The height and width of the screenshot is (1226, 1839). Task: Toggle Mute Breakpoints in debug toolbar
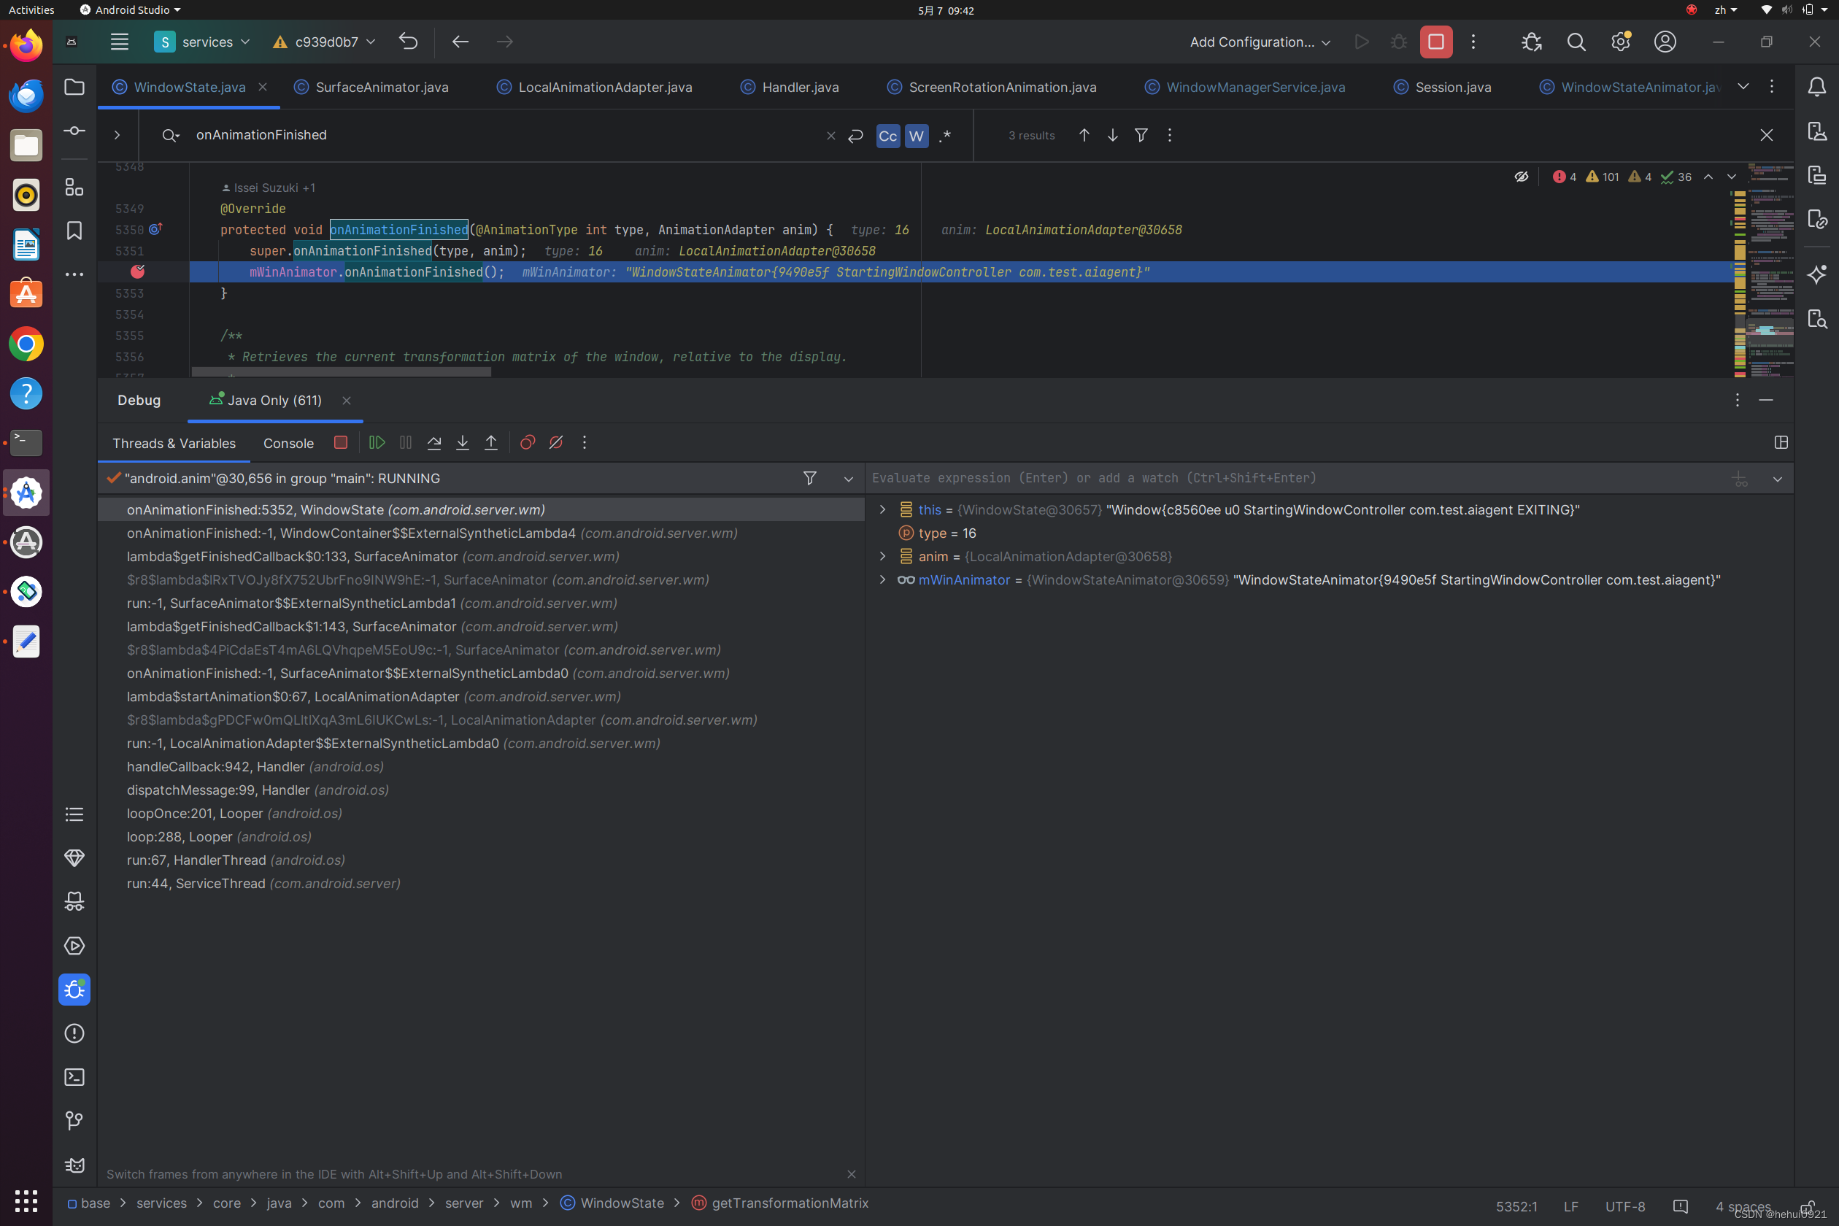click(556, 442)
